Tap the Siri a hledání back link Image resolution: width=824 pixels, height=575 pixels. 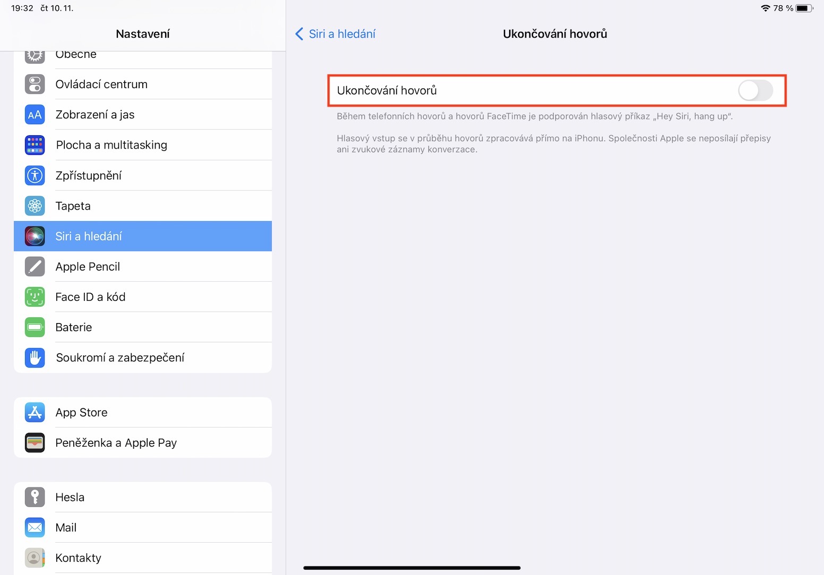(342, 34)
